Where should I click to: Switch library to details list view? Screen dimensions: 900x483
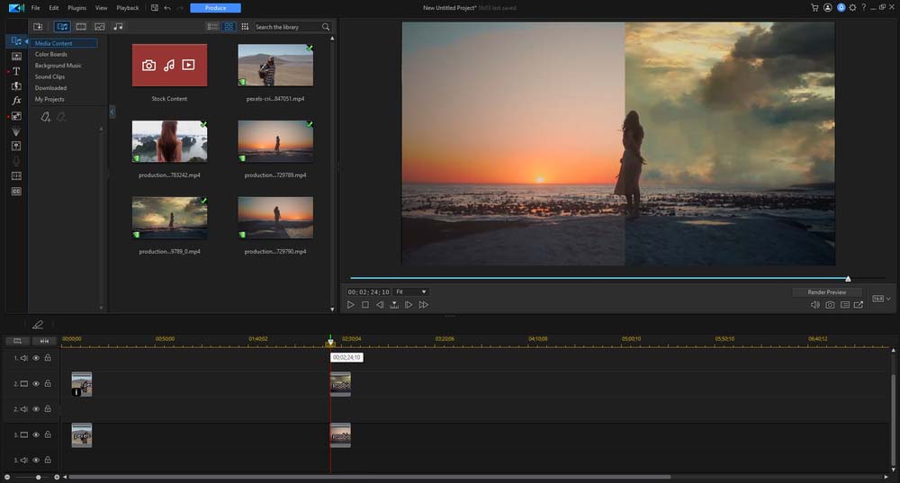212,26
